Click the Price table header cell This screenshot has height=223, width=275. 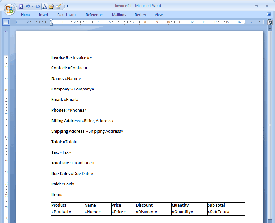pyautogui.click(x=123, y=205)
